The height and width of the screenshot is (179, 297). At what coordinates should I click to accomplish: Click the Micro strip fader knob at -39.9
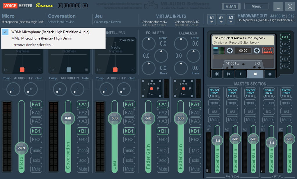(x=22, y=148)
